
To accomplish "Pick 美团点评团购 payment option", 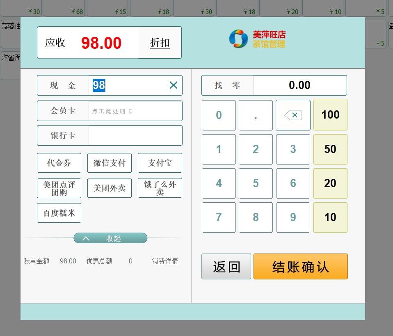I will (59, 188).
